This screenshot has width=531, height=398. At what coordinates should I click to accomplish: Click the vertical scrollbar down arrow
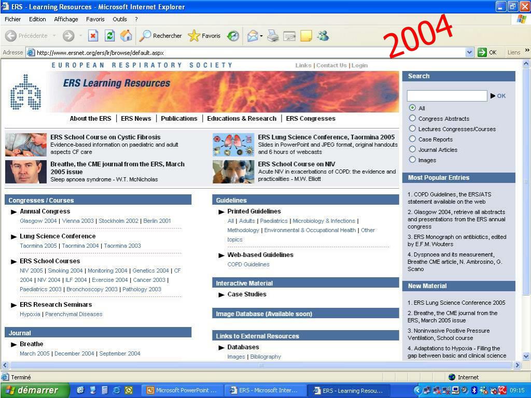526,356
